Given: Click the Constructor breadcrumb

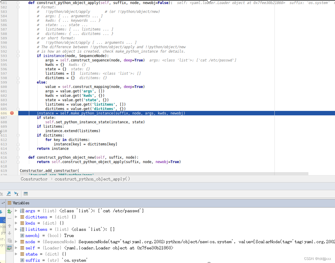Looking at the screenshot, I should coord(34,179).
